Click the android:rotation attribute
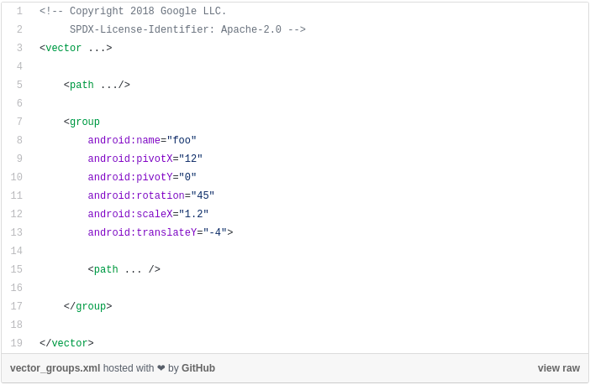The image size is (590, 385). (x=135, y=196)
